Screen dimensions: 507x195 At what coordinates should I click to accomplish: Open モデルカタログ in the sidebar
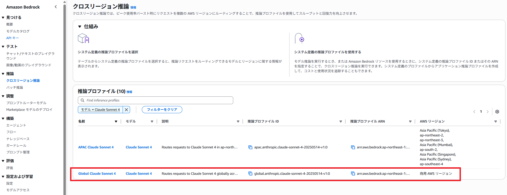pos(18,31)
